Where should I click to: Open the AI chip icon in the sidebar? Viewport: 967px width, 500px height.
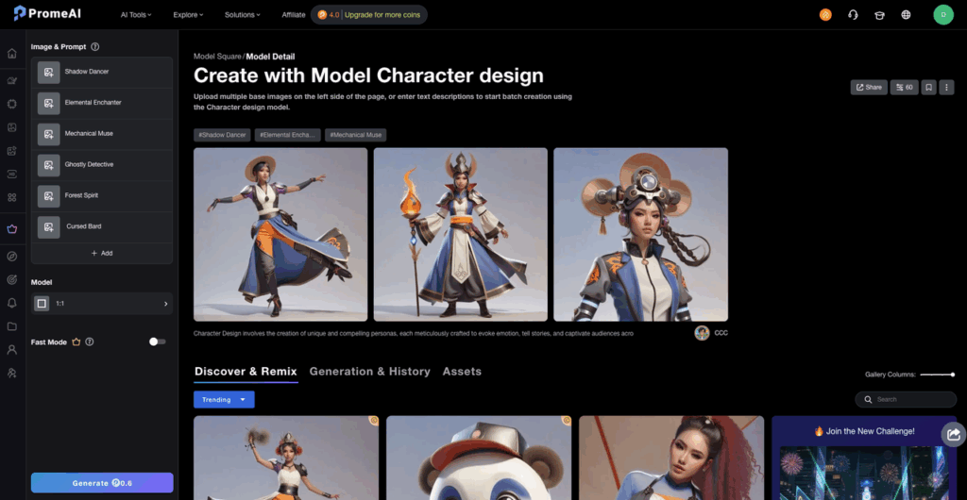click(x=11, y=104)
